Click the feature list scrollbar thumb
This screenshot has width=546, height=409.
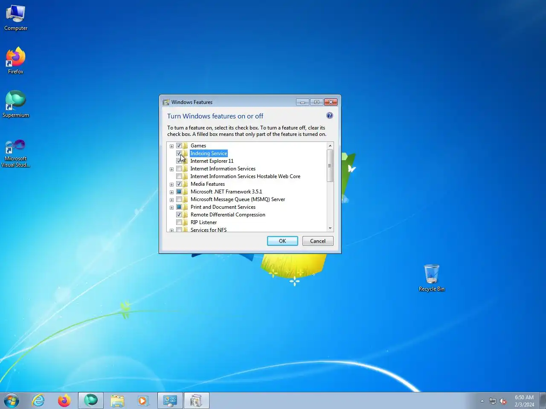[x=330, y=166]
